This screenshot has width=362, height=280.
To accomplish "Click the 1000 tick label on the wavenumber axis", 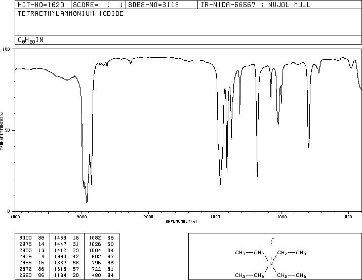I will [x=281, y=217].
